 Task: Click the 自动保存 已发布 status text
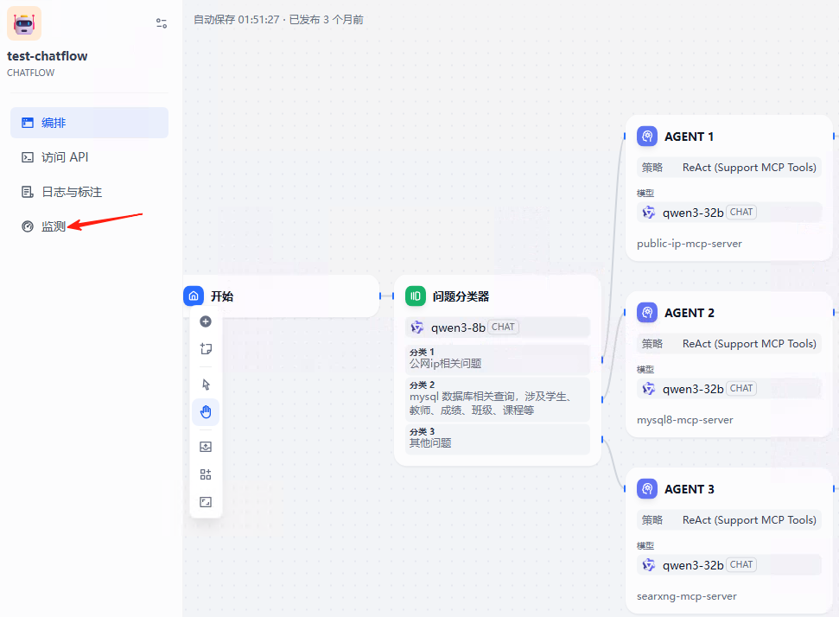[x=278, y=20]
